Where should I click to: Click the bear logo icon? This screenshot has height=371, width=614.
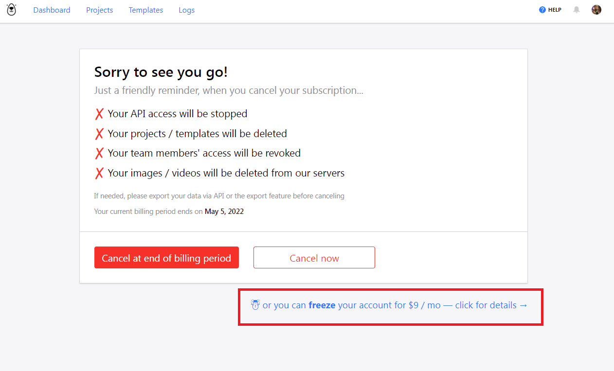[11, 10]
